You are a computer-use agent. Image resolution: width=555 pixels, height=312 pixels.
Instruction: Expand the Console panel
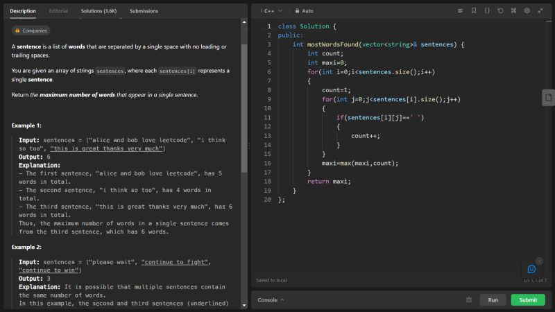click(271, 300)
